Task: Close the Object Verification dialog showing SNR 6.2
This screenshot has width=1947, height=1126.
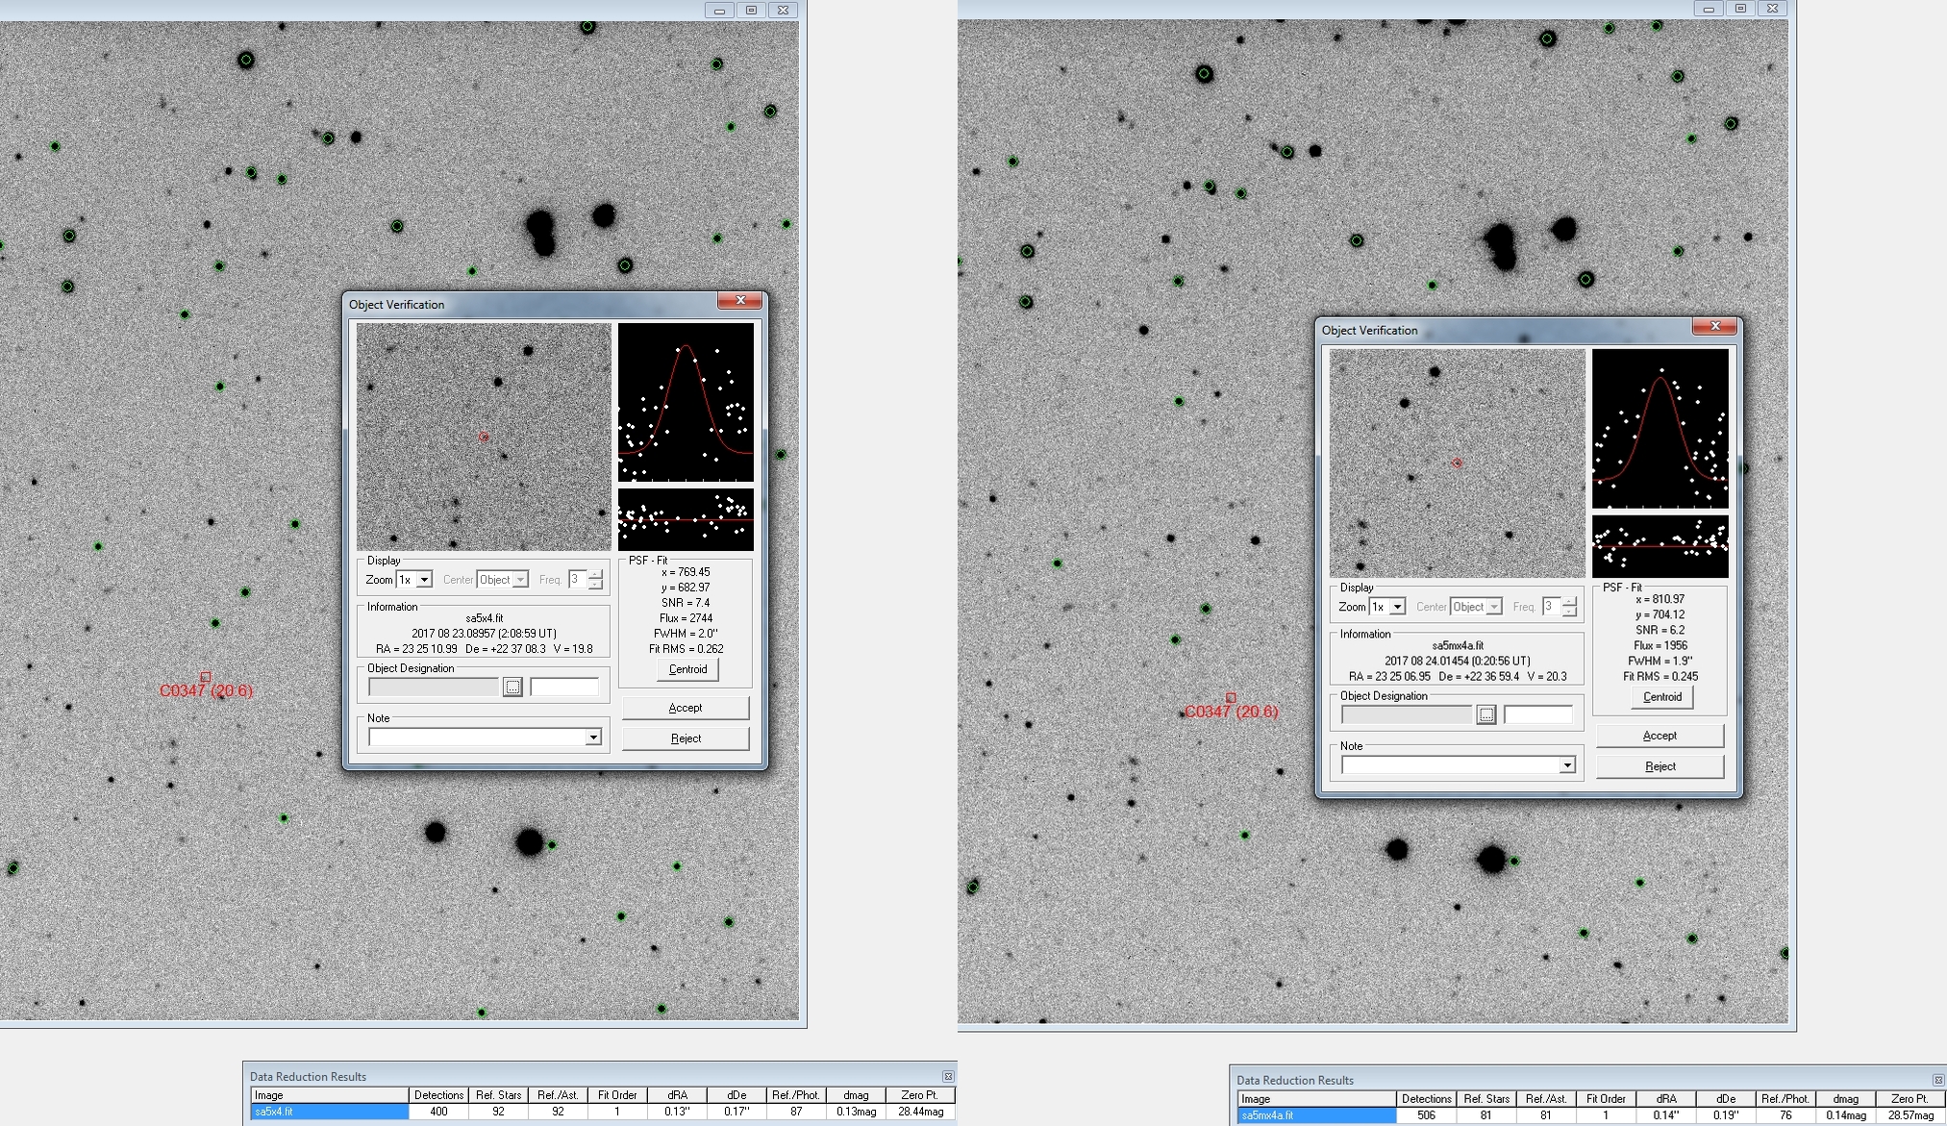Action: pyautogui.click(x=1714, y=327)
